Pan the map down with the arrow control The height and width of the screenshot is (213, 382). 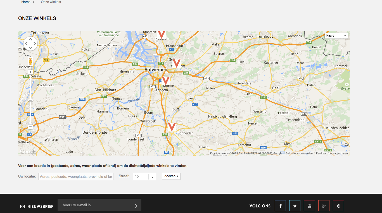(x=30, y=48)
